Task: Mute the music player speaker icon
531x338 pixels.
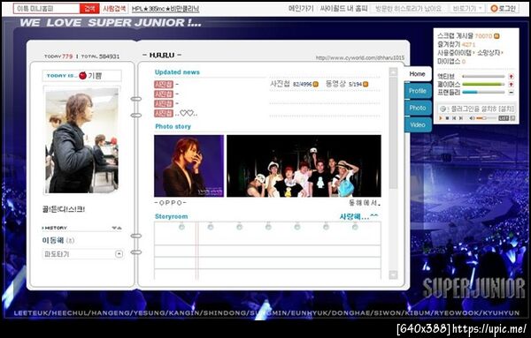Action: pyautogui.click(x=472, y=118)
